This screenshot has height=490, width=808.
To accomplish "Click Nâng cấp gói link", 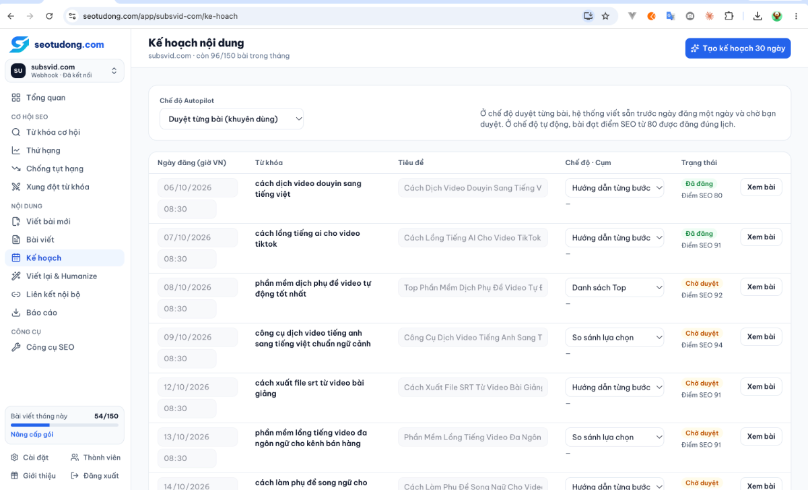I will (x=32, y=435).
